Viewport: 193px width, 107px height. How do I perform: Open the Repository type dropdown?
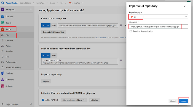[159, 17]
